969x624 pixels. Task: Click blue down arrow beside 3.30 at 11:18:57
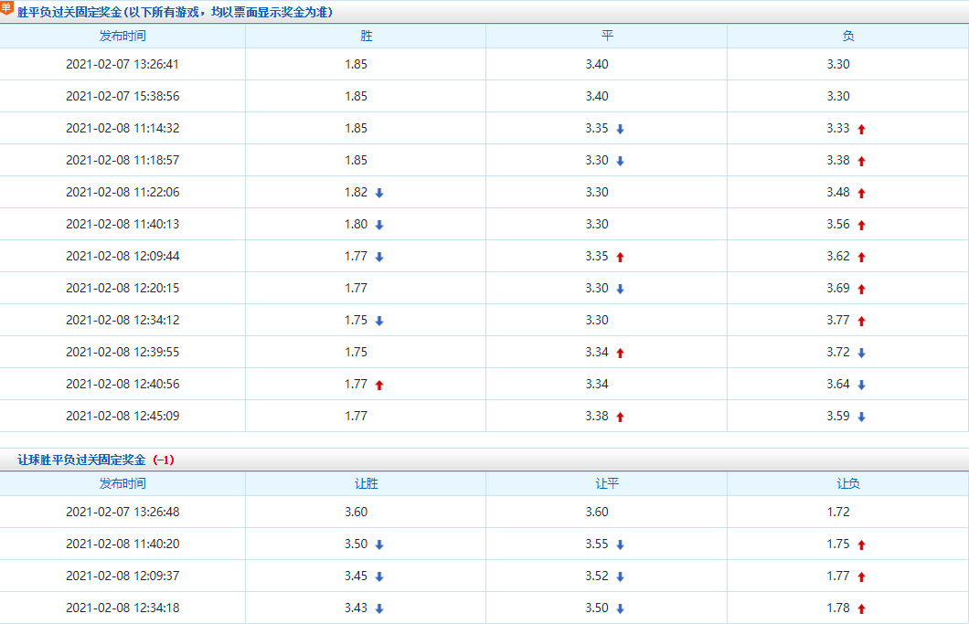tap(620, 161)
